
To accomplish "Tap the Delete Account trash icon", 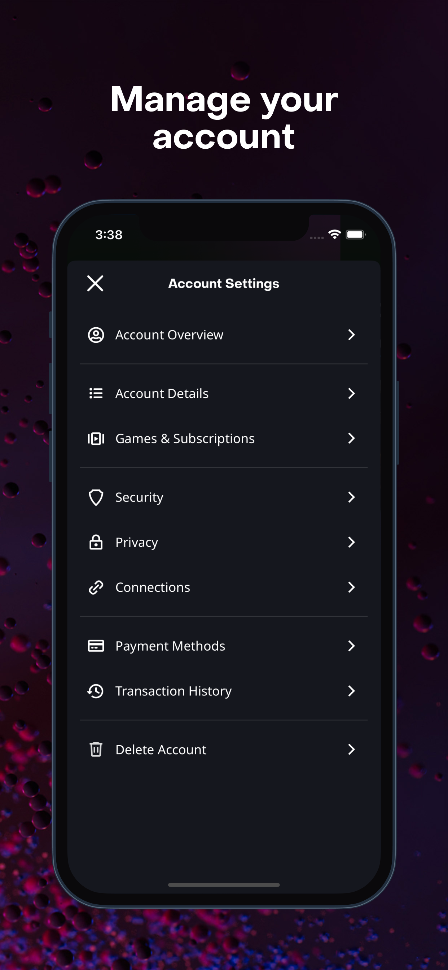I will [x=96, y=750].
